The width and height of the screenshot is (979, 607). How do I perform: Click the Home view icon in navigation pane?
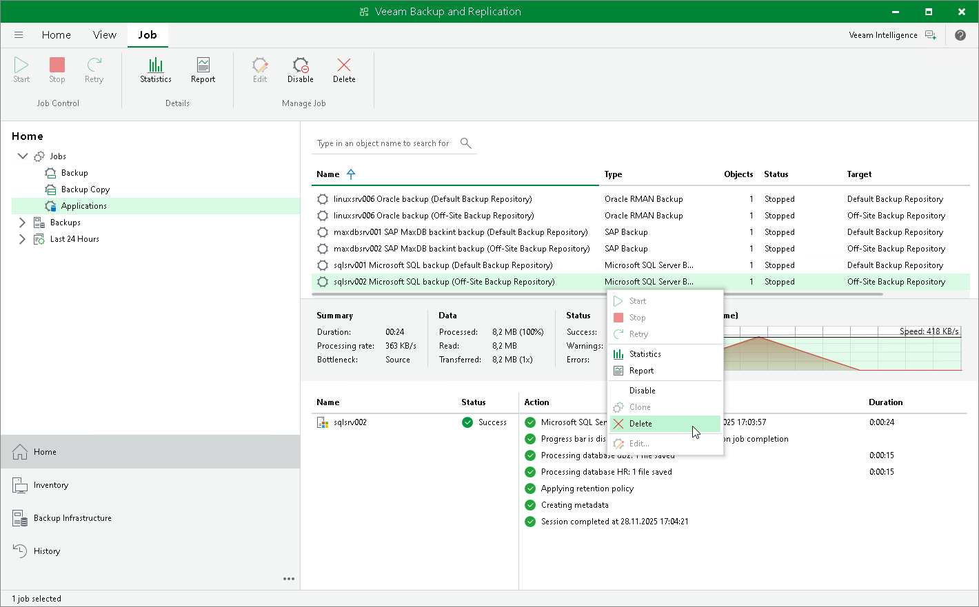coord(20,452)
